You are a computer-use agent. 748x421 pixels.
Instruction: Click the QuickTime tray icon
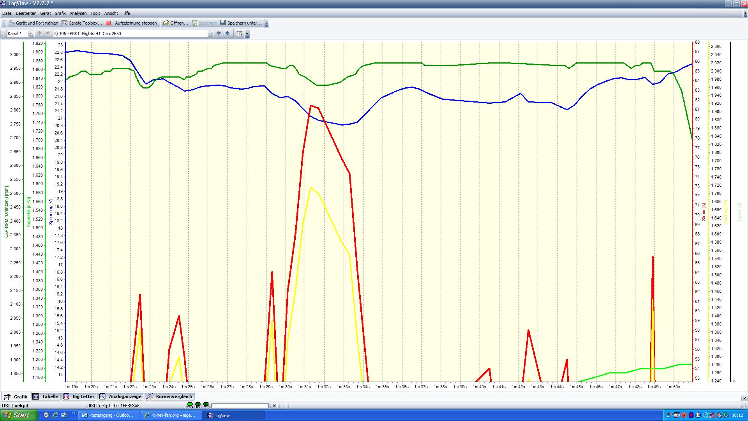[706, 415]
